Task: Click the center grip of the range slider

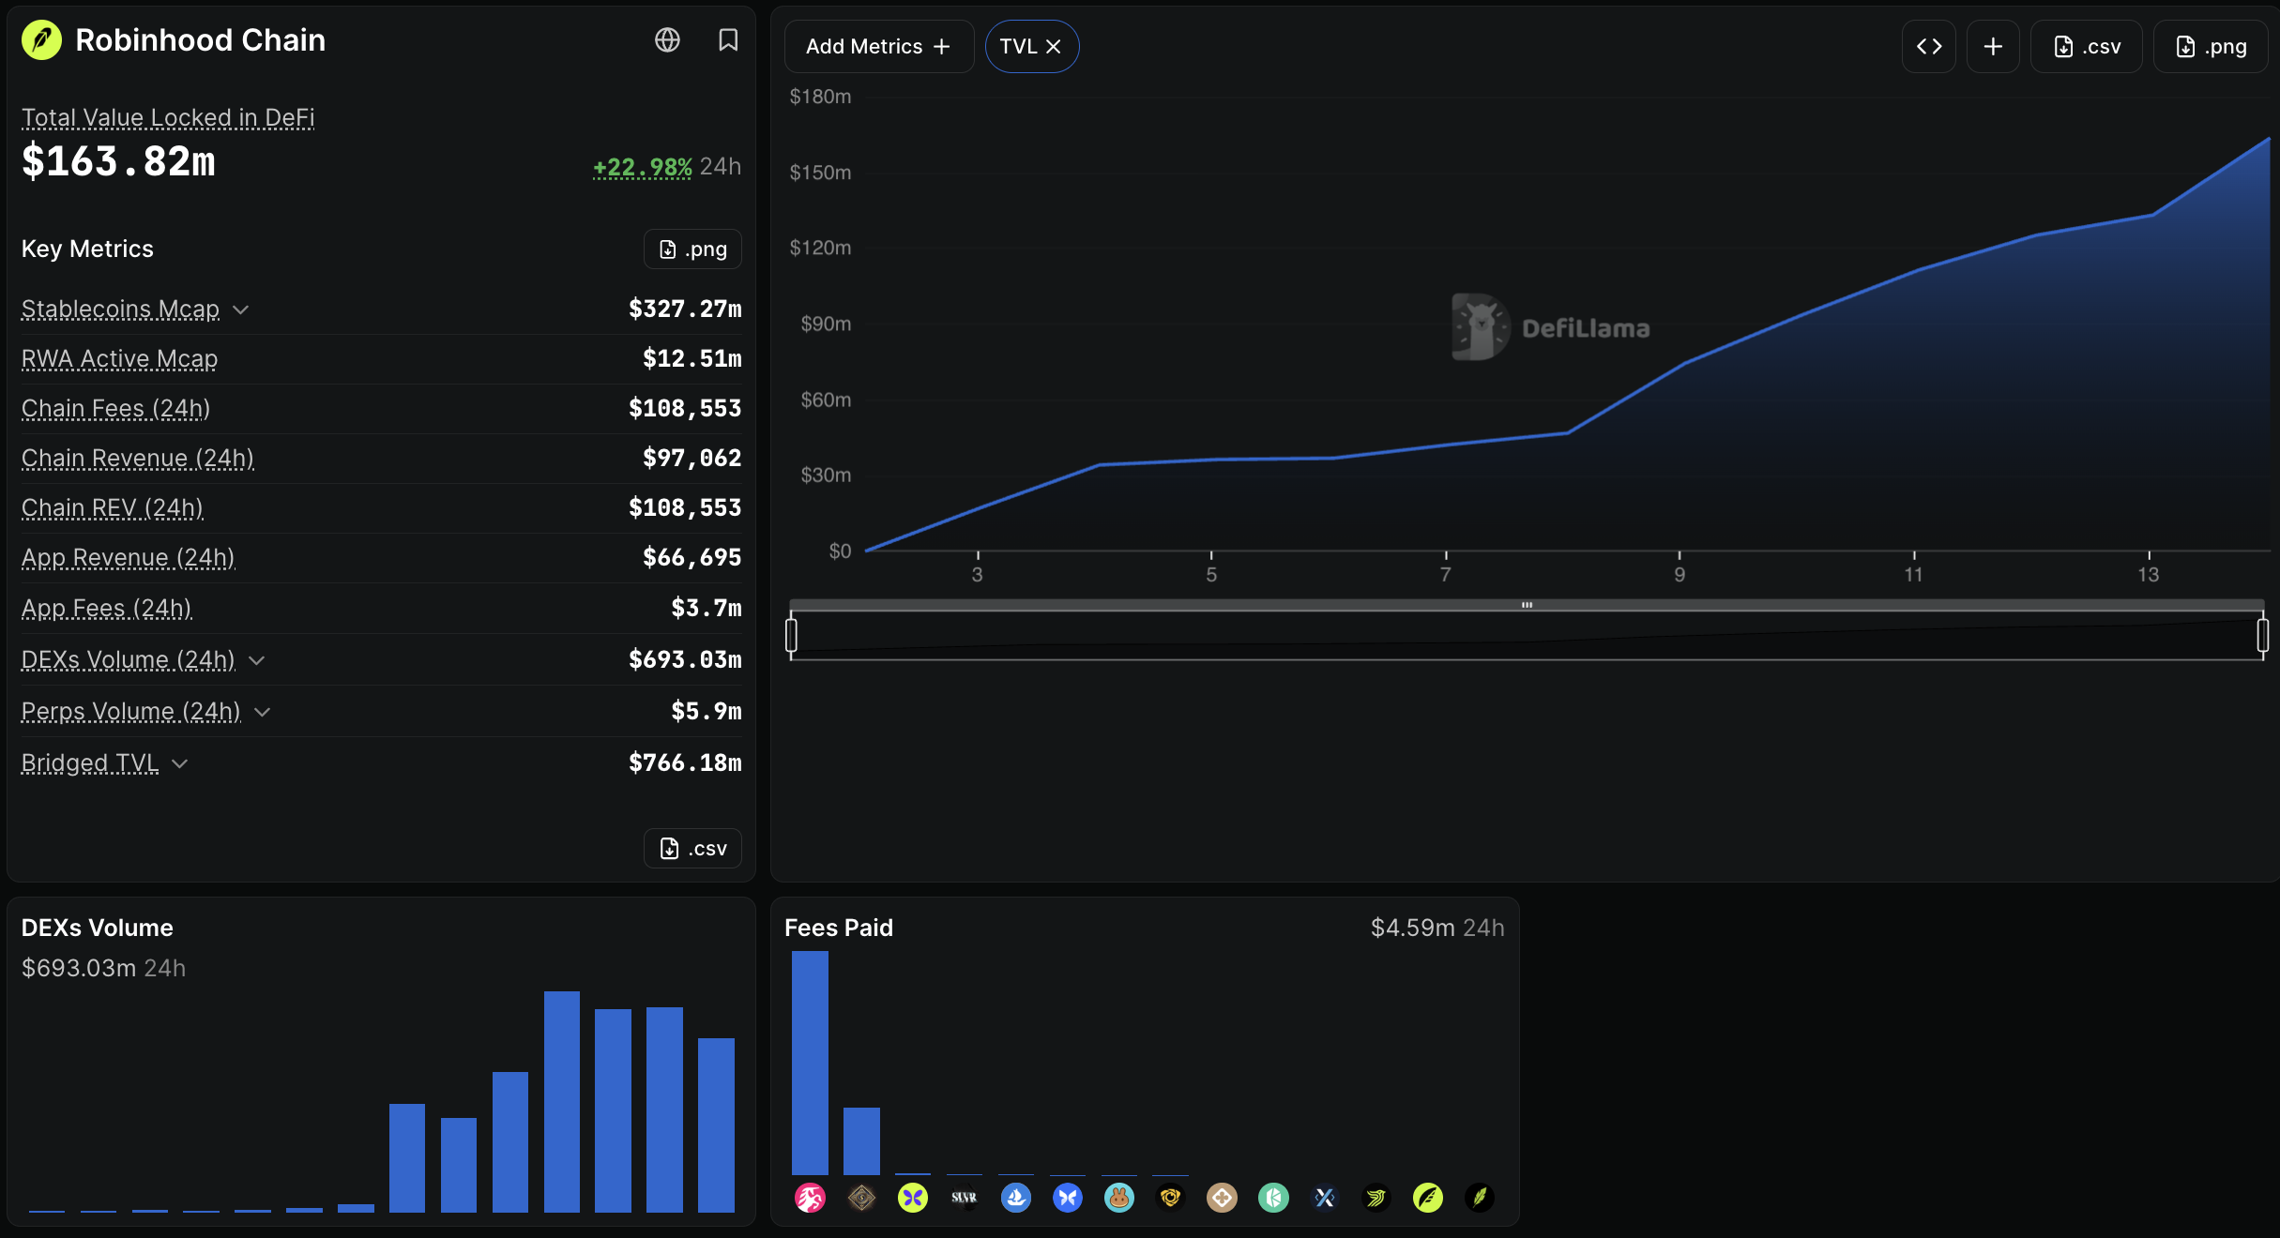Action: [x=1527, y=605]
